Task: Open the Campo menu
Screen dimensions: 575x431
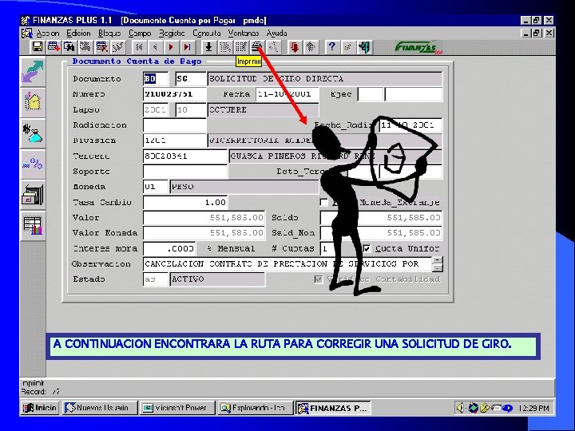Action: pyautogui.click(x=140, y=34)
